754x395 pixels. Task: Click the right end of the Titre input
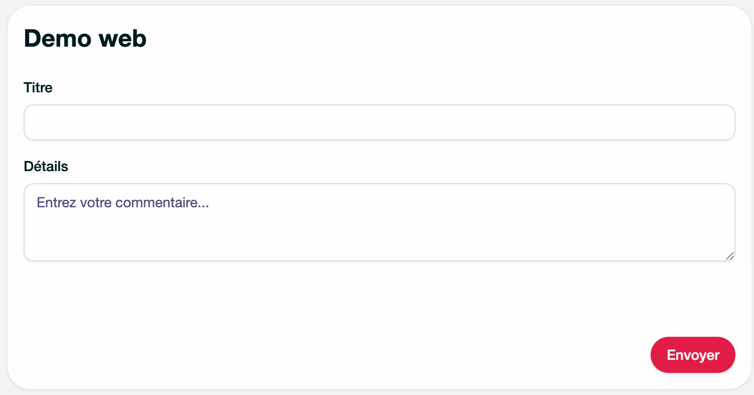(x=723, y=122)
